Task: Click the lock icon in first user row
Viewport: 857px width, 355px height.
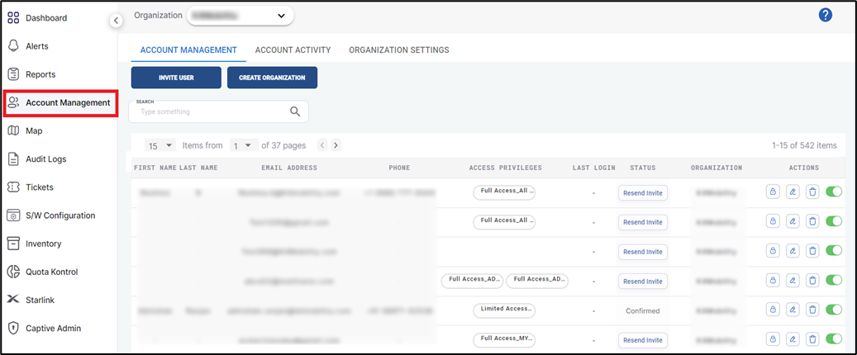Action: [773, 192]
